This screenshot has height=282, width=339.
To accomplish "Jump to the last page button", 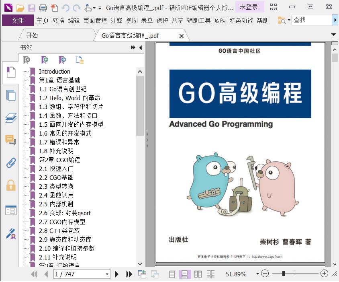I will tap(129, 274).
